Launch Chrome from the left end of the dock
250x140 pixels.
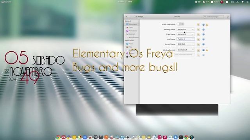58,137
